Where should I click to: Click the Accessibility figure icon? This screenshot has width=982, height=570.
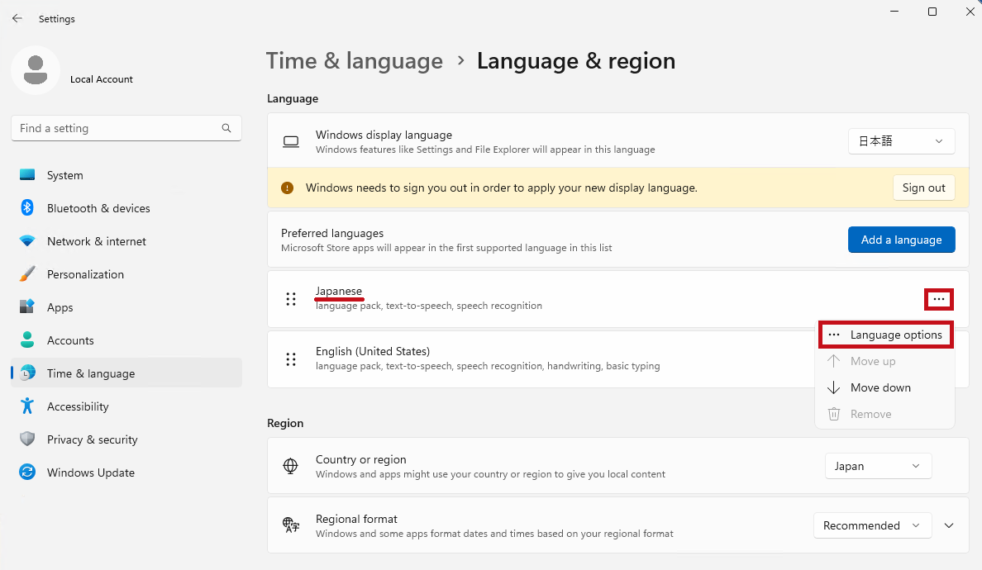point(27,406)
